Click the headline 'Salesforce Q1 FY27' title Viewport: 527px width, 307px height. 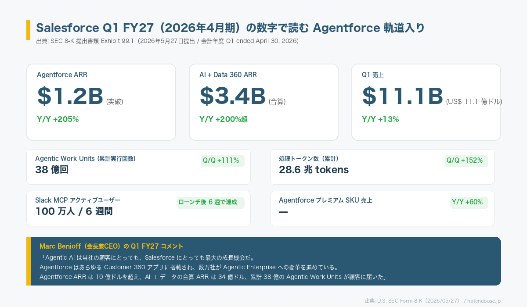pyautogui.click(x=230, y=28)
